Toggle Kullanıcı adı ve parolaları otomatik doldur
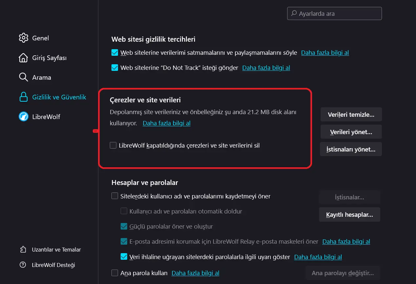Image resolution: width=416 pixels, height=284 pixels. pos(124,211)
